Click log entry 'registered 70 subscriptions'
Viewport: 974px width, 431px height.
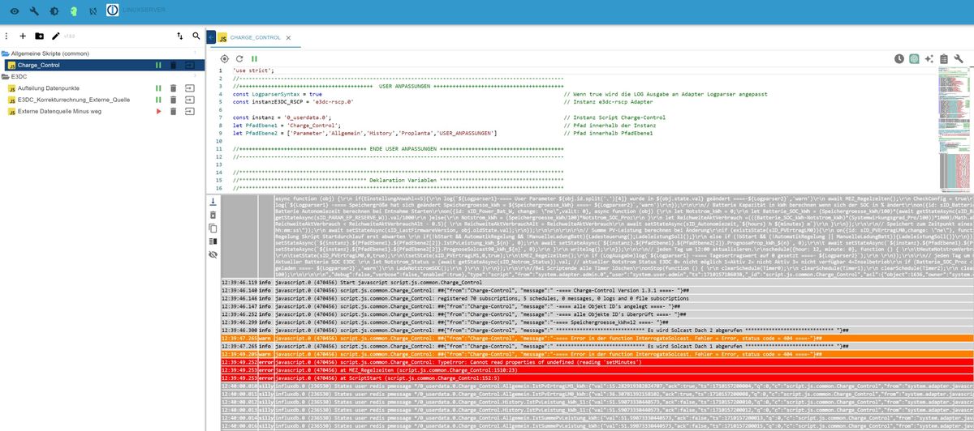597,298
